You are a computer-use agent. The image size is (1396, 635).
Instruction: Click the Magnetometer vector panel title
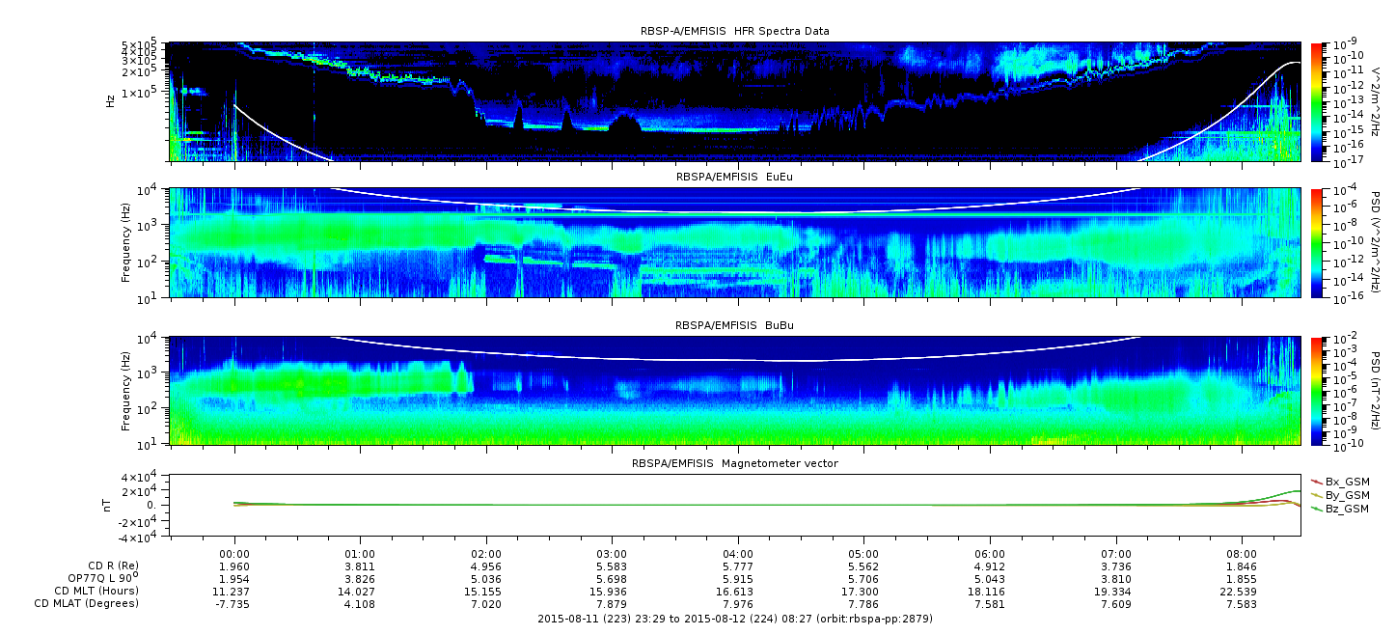[734, 463]
